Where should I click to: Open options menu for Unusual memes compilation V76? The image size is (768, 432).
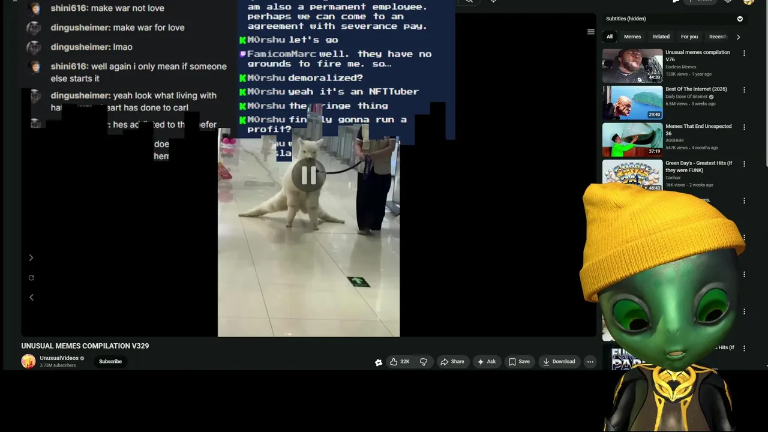pyautogui.click(x=745, y=53)
